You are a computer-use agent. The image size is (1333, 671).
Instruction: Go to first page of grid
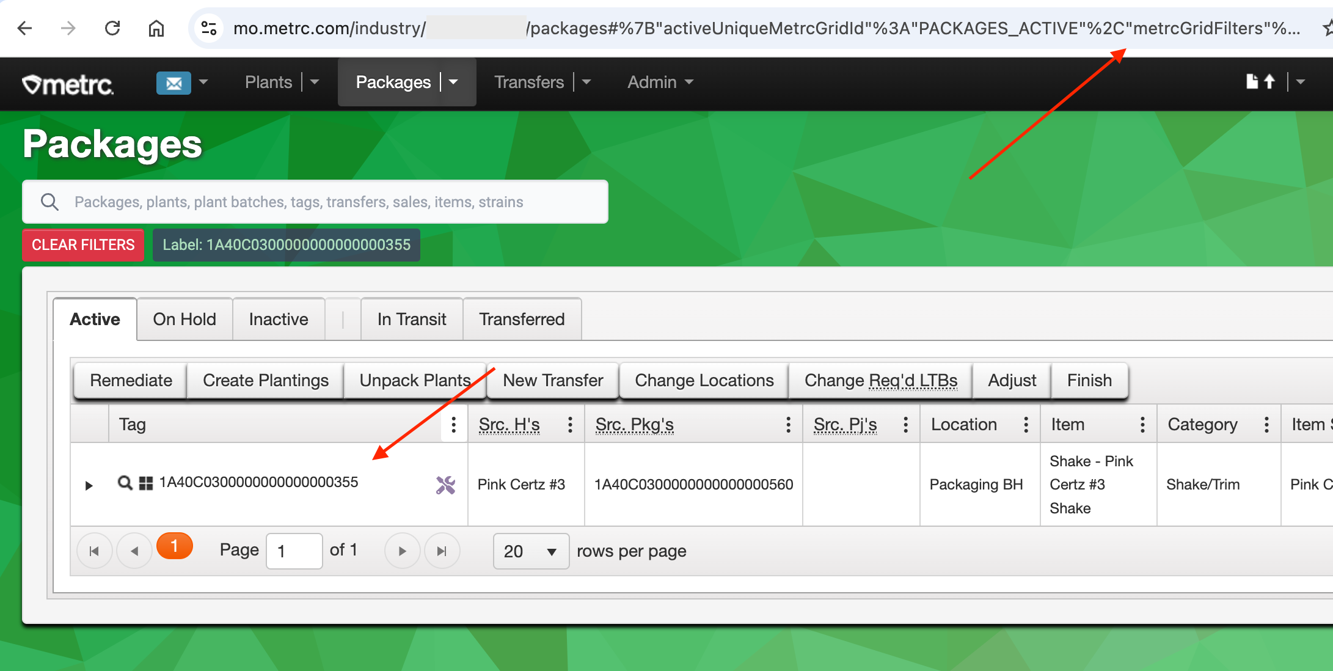[94, 551]
